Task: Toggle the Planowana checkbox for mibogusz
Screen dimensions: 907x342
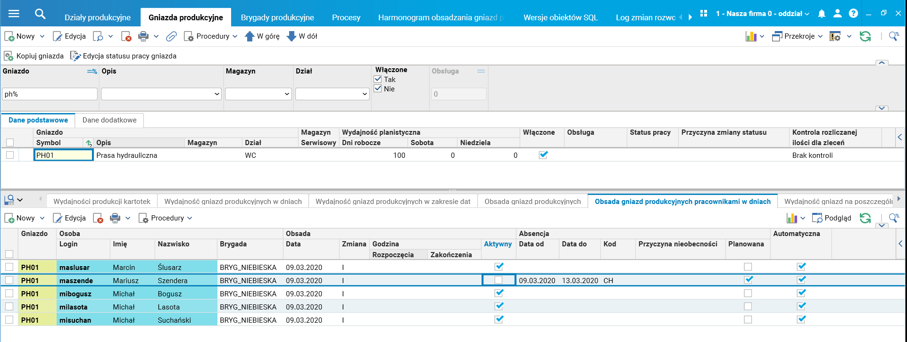Action: click(748, 293)
